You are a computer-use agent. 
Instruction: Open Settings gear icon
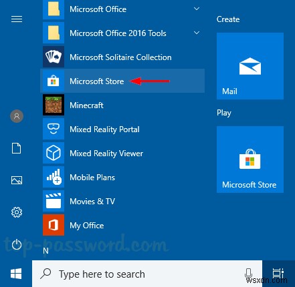click(x=17, y=212)
